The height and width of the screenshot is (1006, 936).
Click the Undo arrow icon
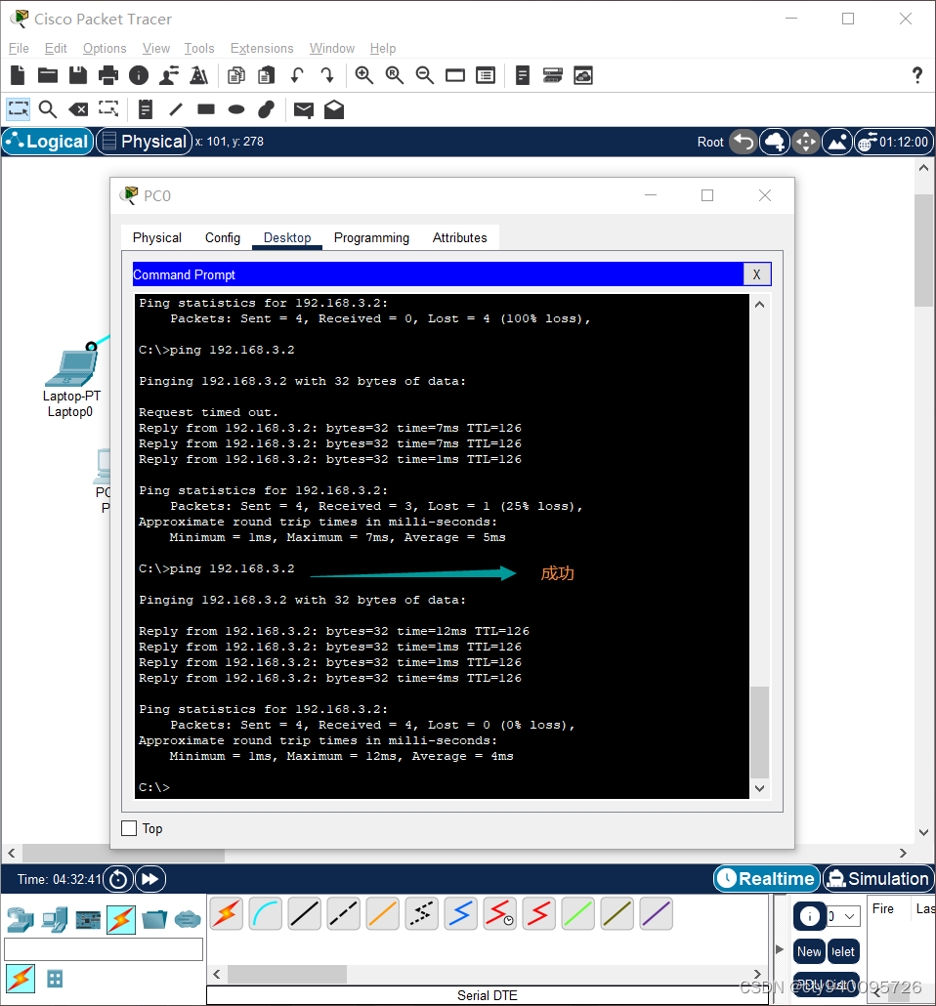tap(297, 76)
